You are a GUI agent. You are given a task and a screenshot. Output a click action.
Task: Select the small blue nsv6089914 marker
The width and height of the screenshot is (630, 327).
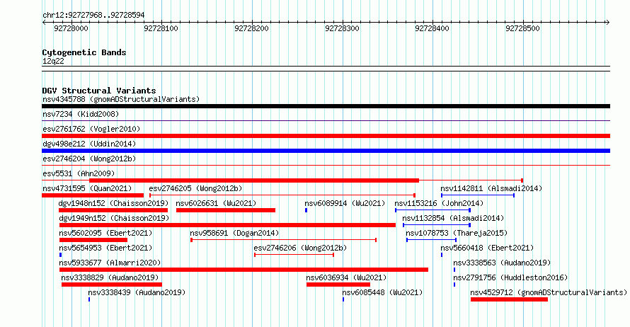coord(307,210)
